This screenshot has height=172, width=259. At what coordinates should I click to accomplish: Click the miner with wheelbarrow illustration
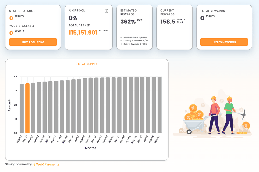(214, 115)
